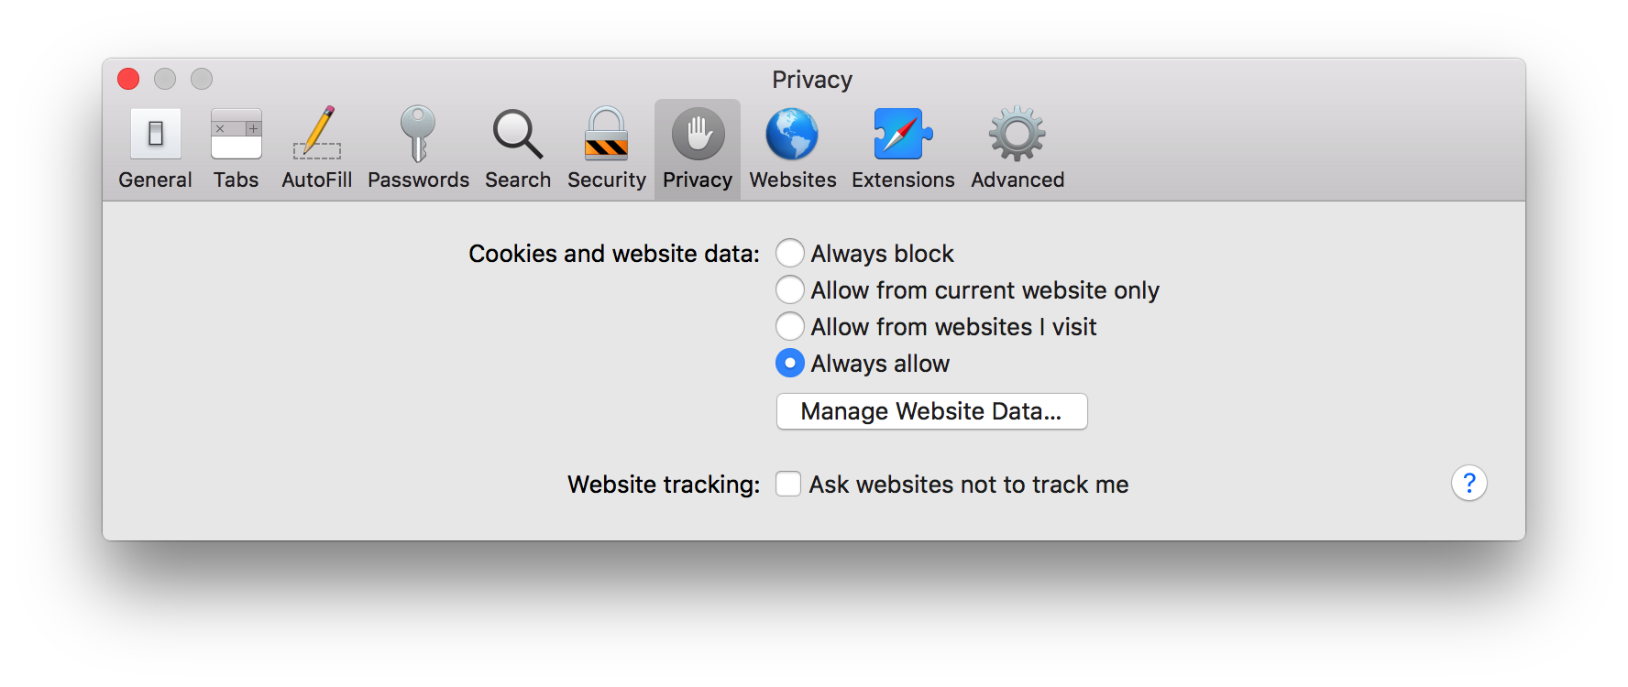
Task: Select the Always allow radio button
Action: pyautogui.click(x=790, y=363)
